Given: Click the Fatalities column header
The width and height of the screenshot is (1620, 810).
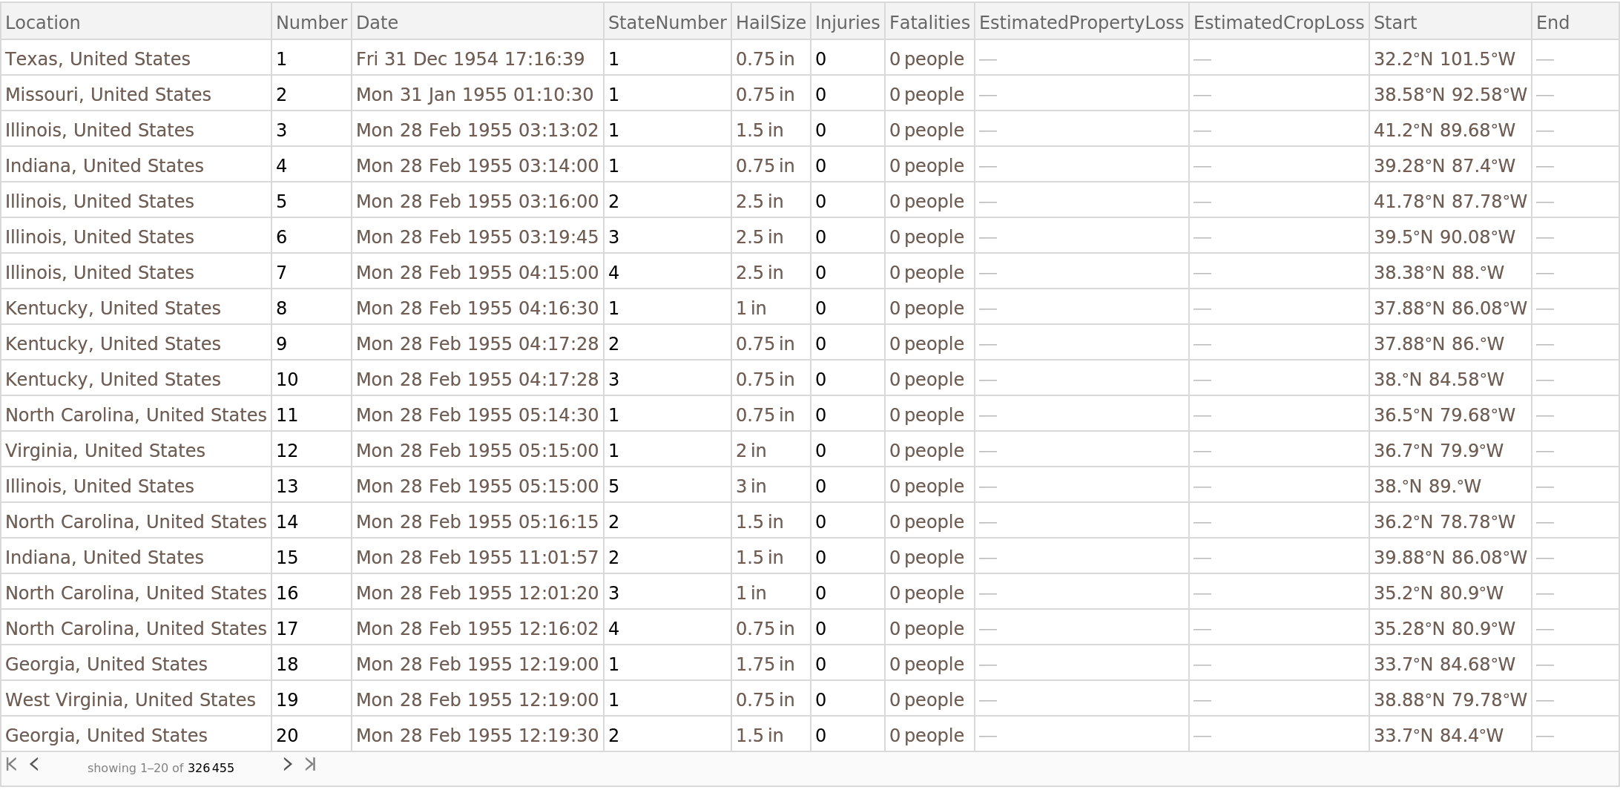Looking at the screenshot, I should 929,22.
